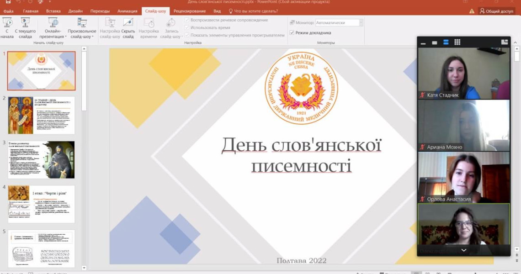
Task: Click Ариана Мохно video tile
Action: point(464,126)
